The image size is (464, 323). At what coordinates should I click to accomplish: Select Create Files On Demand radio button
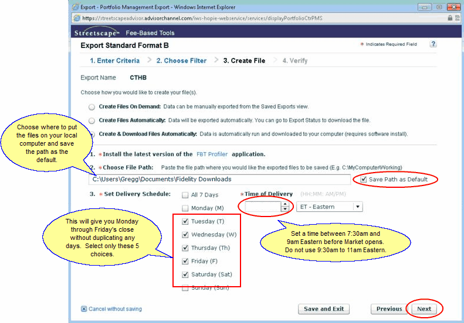click(91, 107)
